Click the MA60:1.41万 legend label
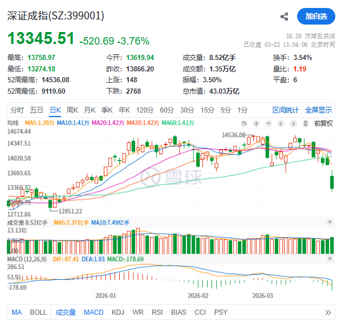Viewport: 345px width, 325px height. pos(178,123)
